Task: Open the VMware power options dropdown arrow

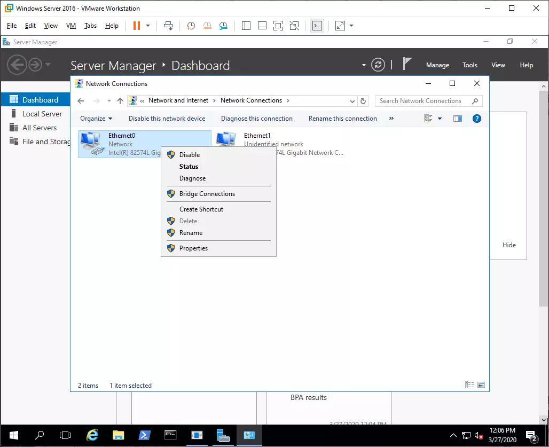Action: [x=148, y=26]
